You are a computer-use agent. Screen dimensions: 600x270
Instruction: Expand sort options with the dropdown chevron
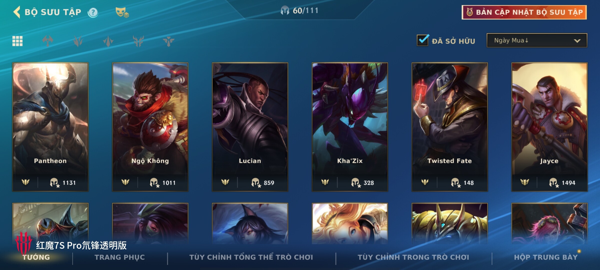point(577,41)
